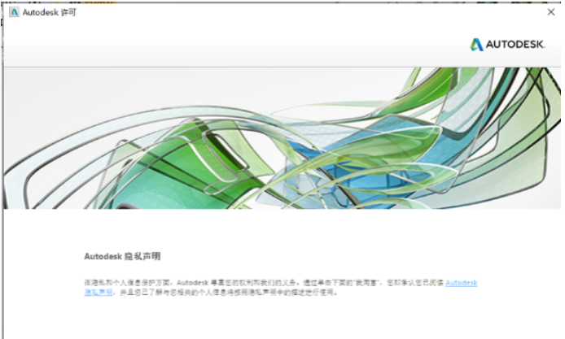Click the Autodesk logo at top right

507,44
